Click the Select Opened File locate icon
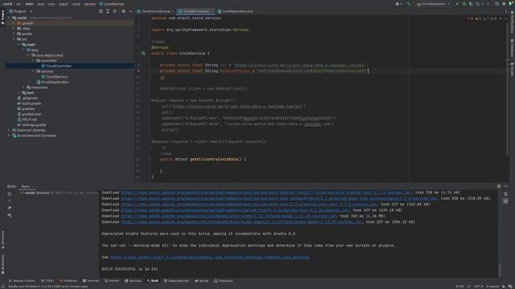Viewport: 515px width, 289px height. tap(101, 11)
